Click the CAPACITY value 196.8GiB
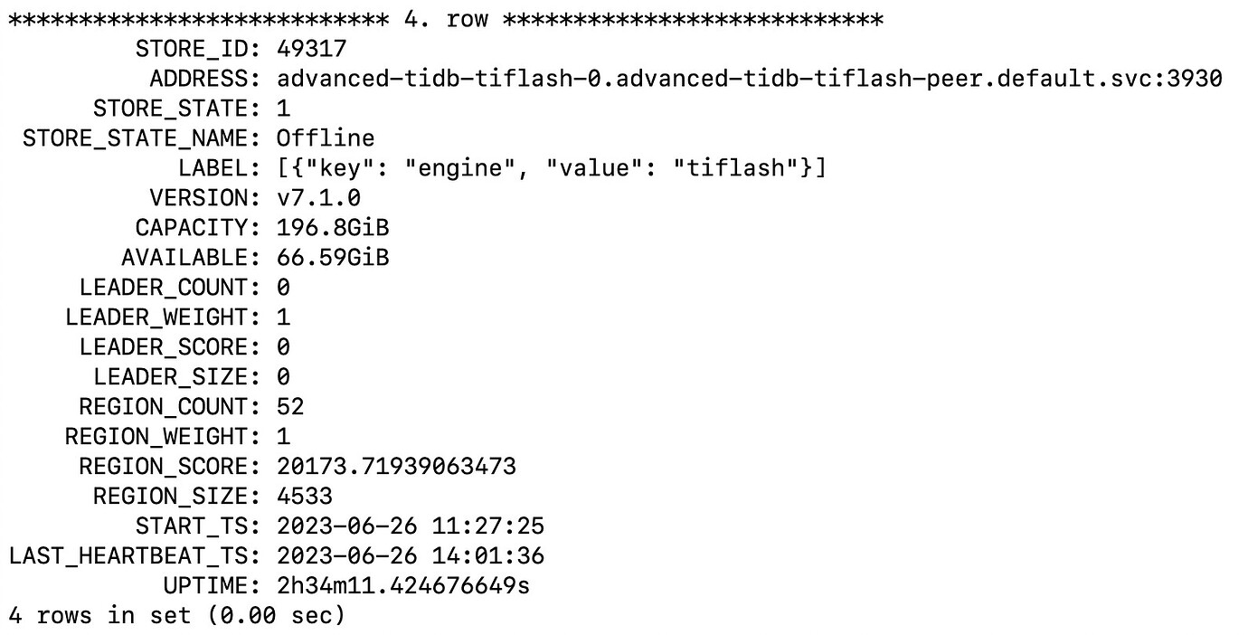This screenshot has height=635, width=1248. point(333,227)
